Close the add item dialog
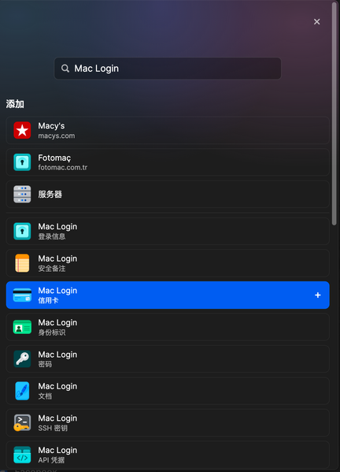 (317, 22)
